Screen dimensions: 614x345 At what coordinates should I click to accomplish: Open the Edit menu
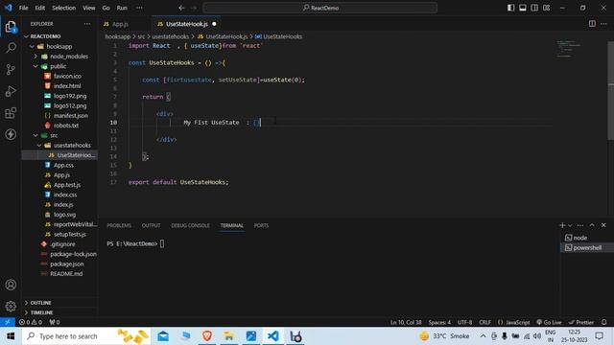coord(40,8)
